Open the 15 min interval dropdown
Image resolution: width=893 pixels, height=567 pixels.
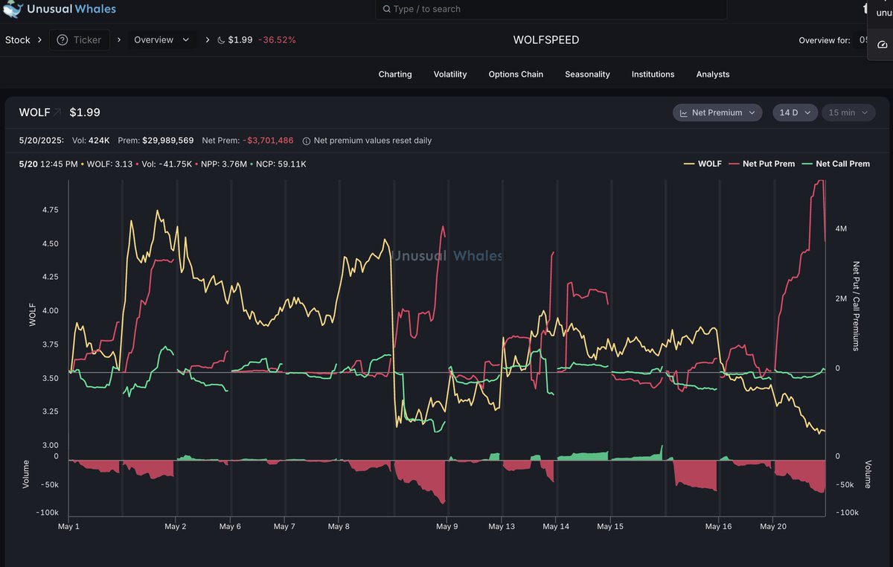(x=848, y=112)
